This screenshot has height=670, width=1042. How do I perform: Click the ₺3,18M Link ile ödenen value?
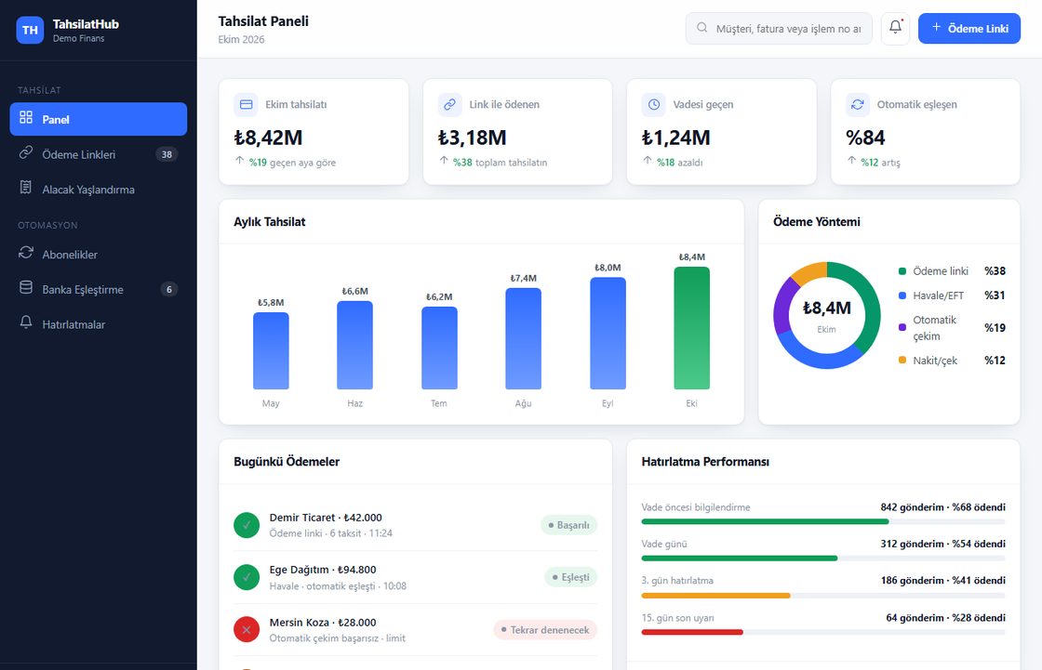pos(472,138)
